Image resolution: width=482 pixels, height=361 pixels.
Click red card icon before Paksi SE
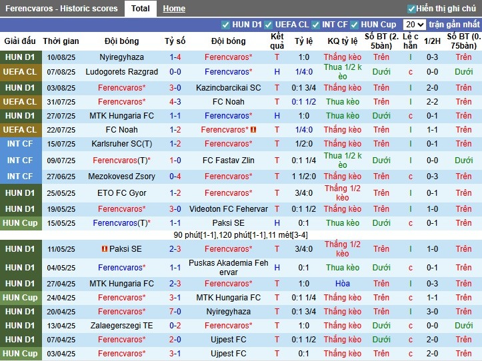coord(104,249)
